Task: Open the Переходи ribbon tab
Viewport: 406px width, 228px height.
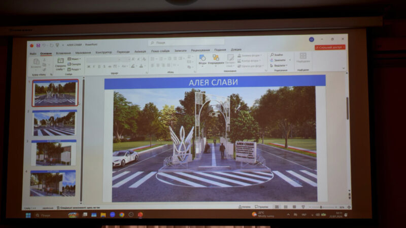Action: 123,52
